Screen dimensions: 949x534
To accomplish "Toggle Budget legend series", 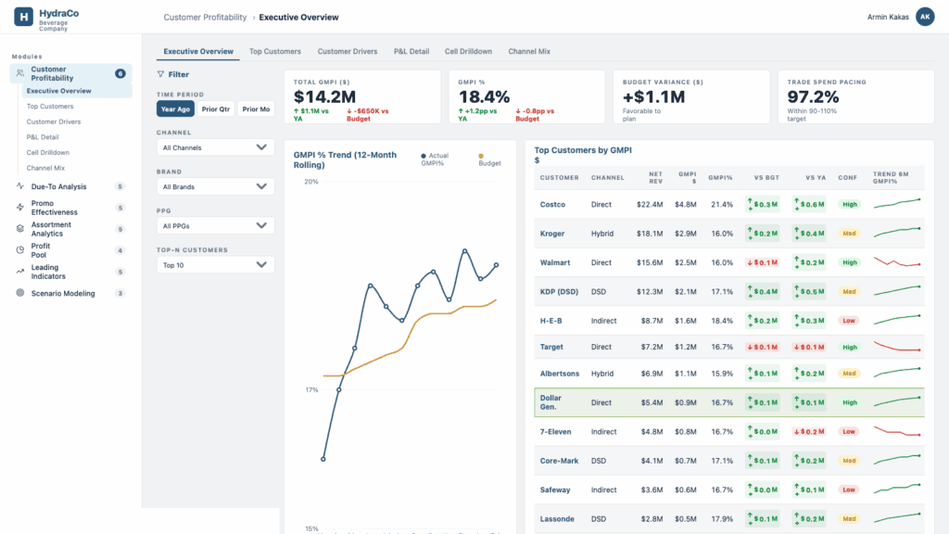I will (489, 159).
